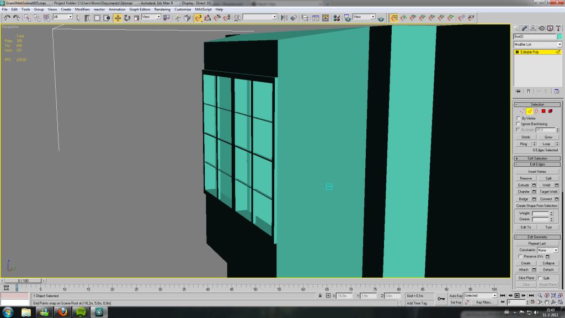The height and width of the screenshot is (318, 565).
Task: Check the Preserve UVs option
Action: click(520, 257)
